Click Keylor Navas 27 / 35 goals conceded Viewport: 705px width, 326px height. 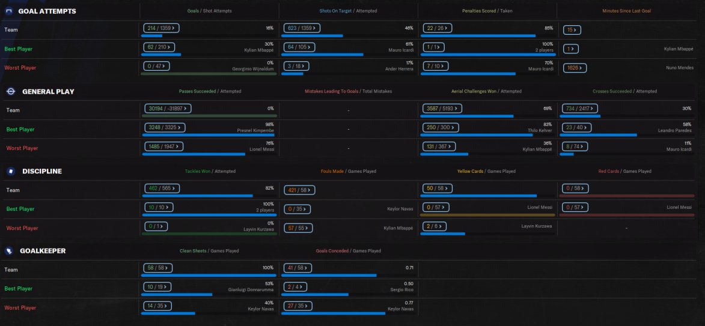pyautogui.click(x=298, y=306)
